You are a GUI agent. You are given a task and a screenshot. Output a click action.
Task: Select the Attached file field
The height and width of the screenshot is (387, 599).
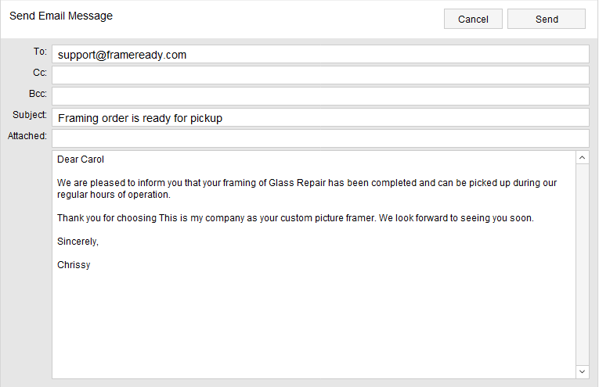(x=320, y=138)
